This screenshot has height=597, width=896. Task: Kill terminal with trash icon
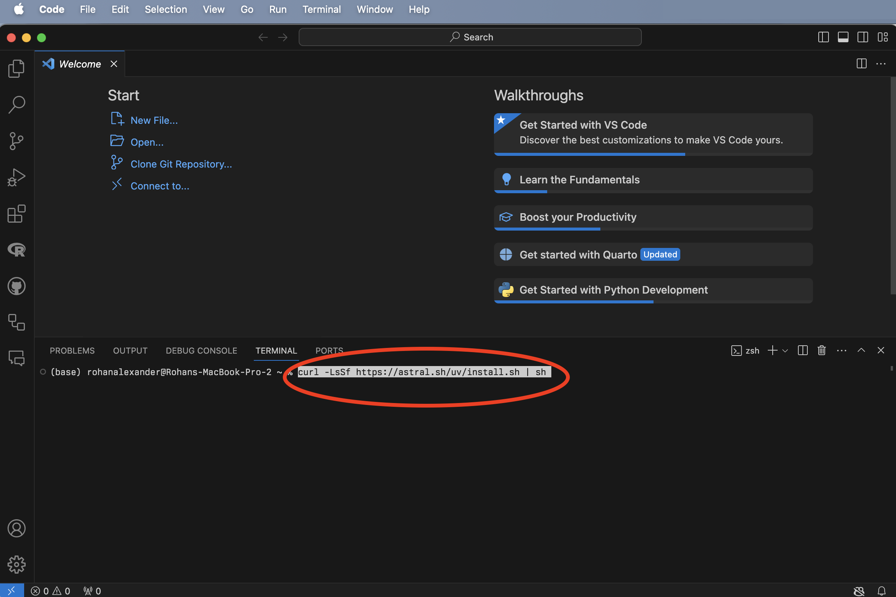pos(821,350)
